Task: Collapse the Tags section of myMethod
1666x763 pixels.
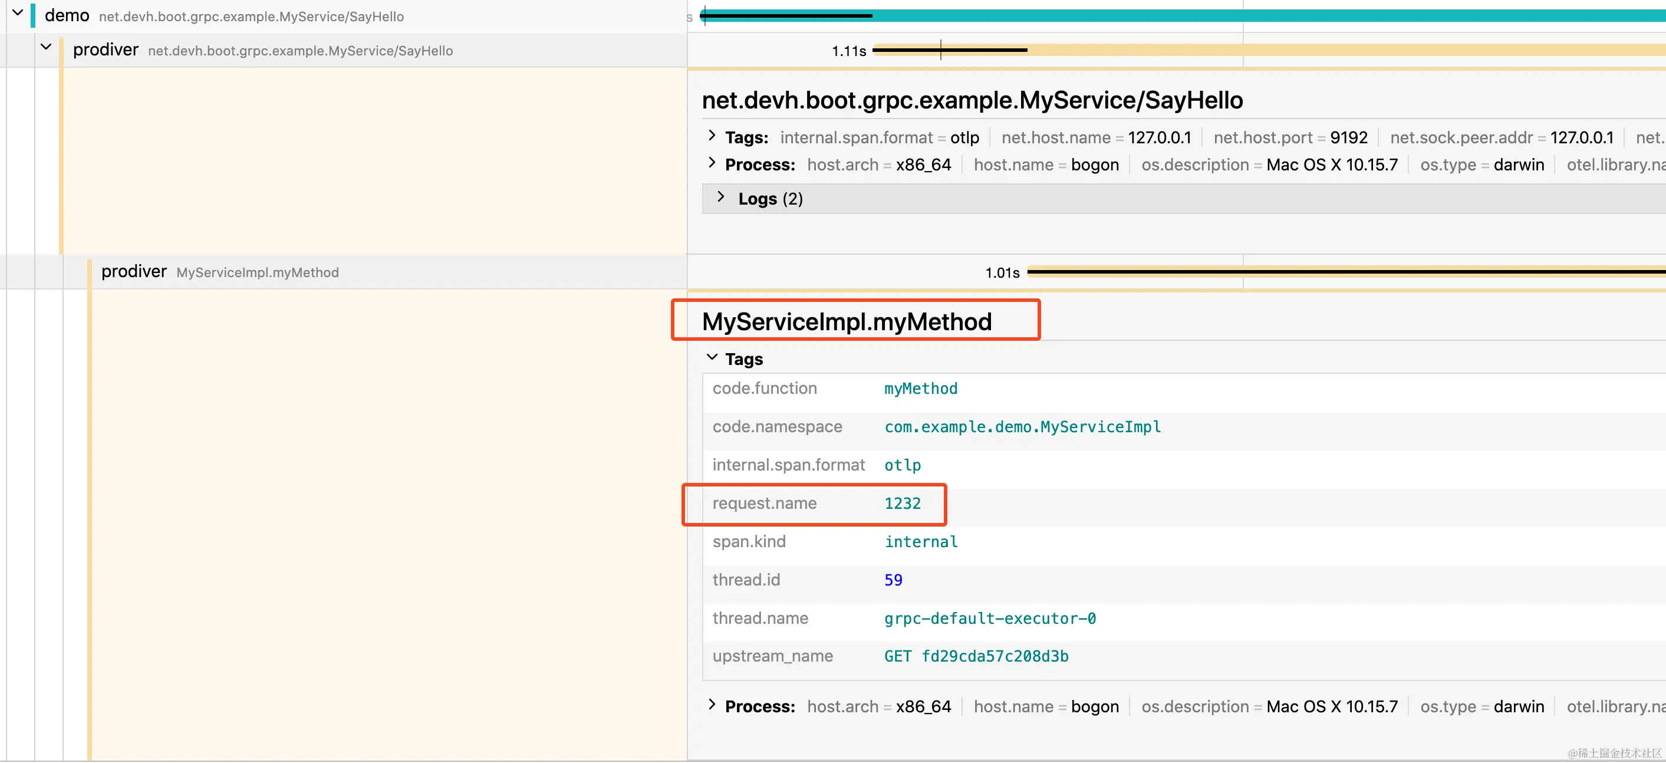Action: pos(712,357)
